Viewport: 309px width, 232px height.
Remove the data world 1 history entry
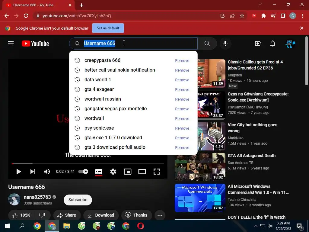pyautogui.click(x=182, y=80)
